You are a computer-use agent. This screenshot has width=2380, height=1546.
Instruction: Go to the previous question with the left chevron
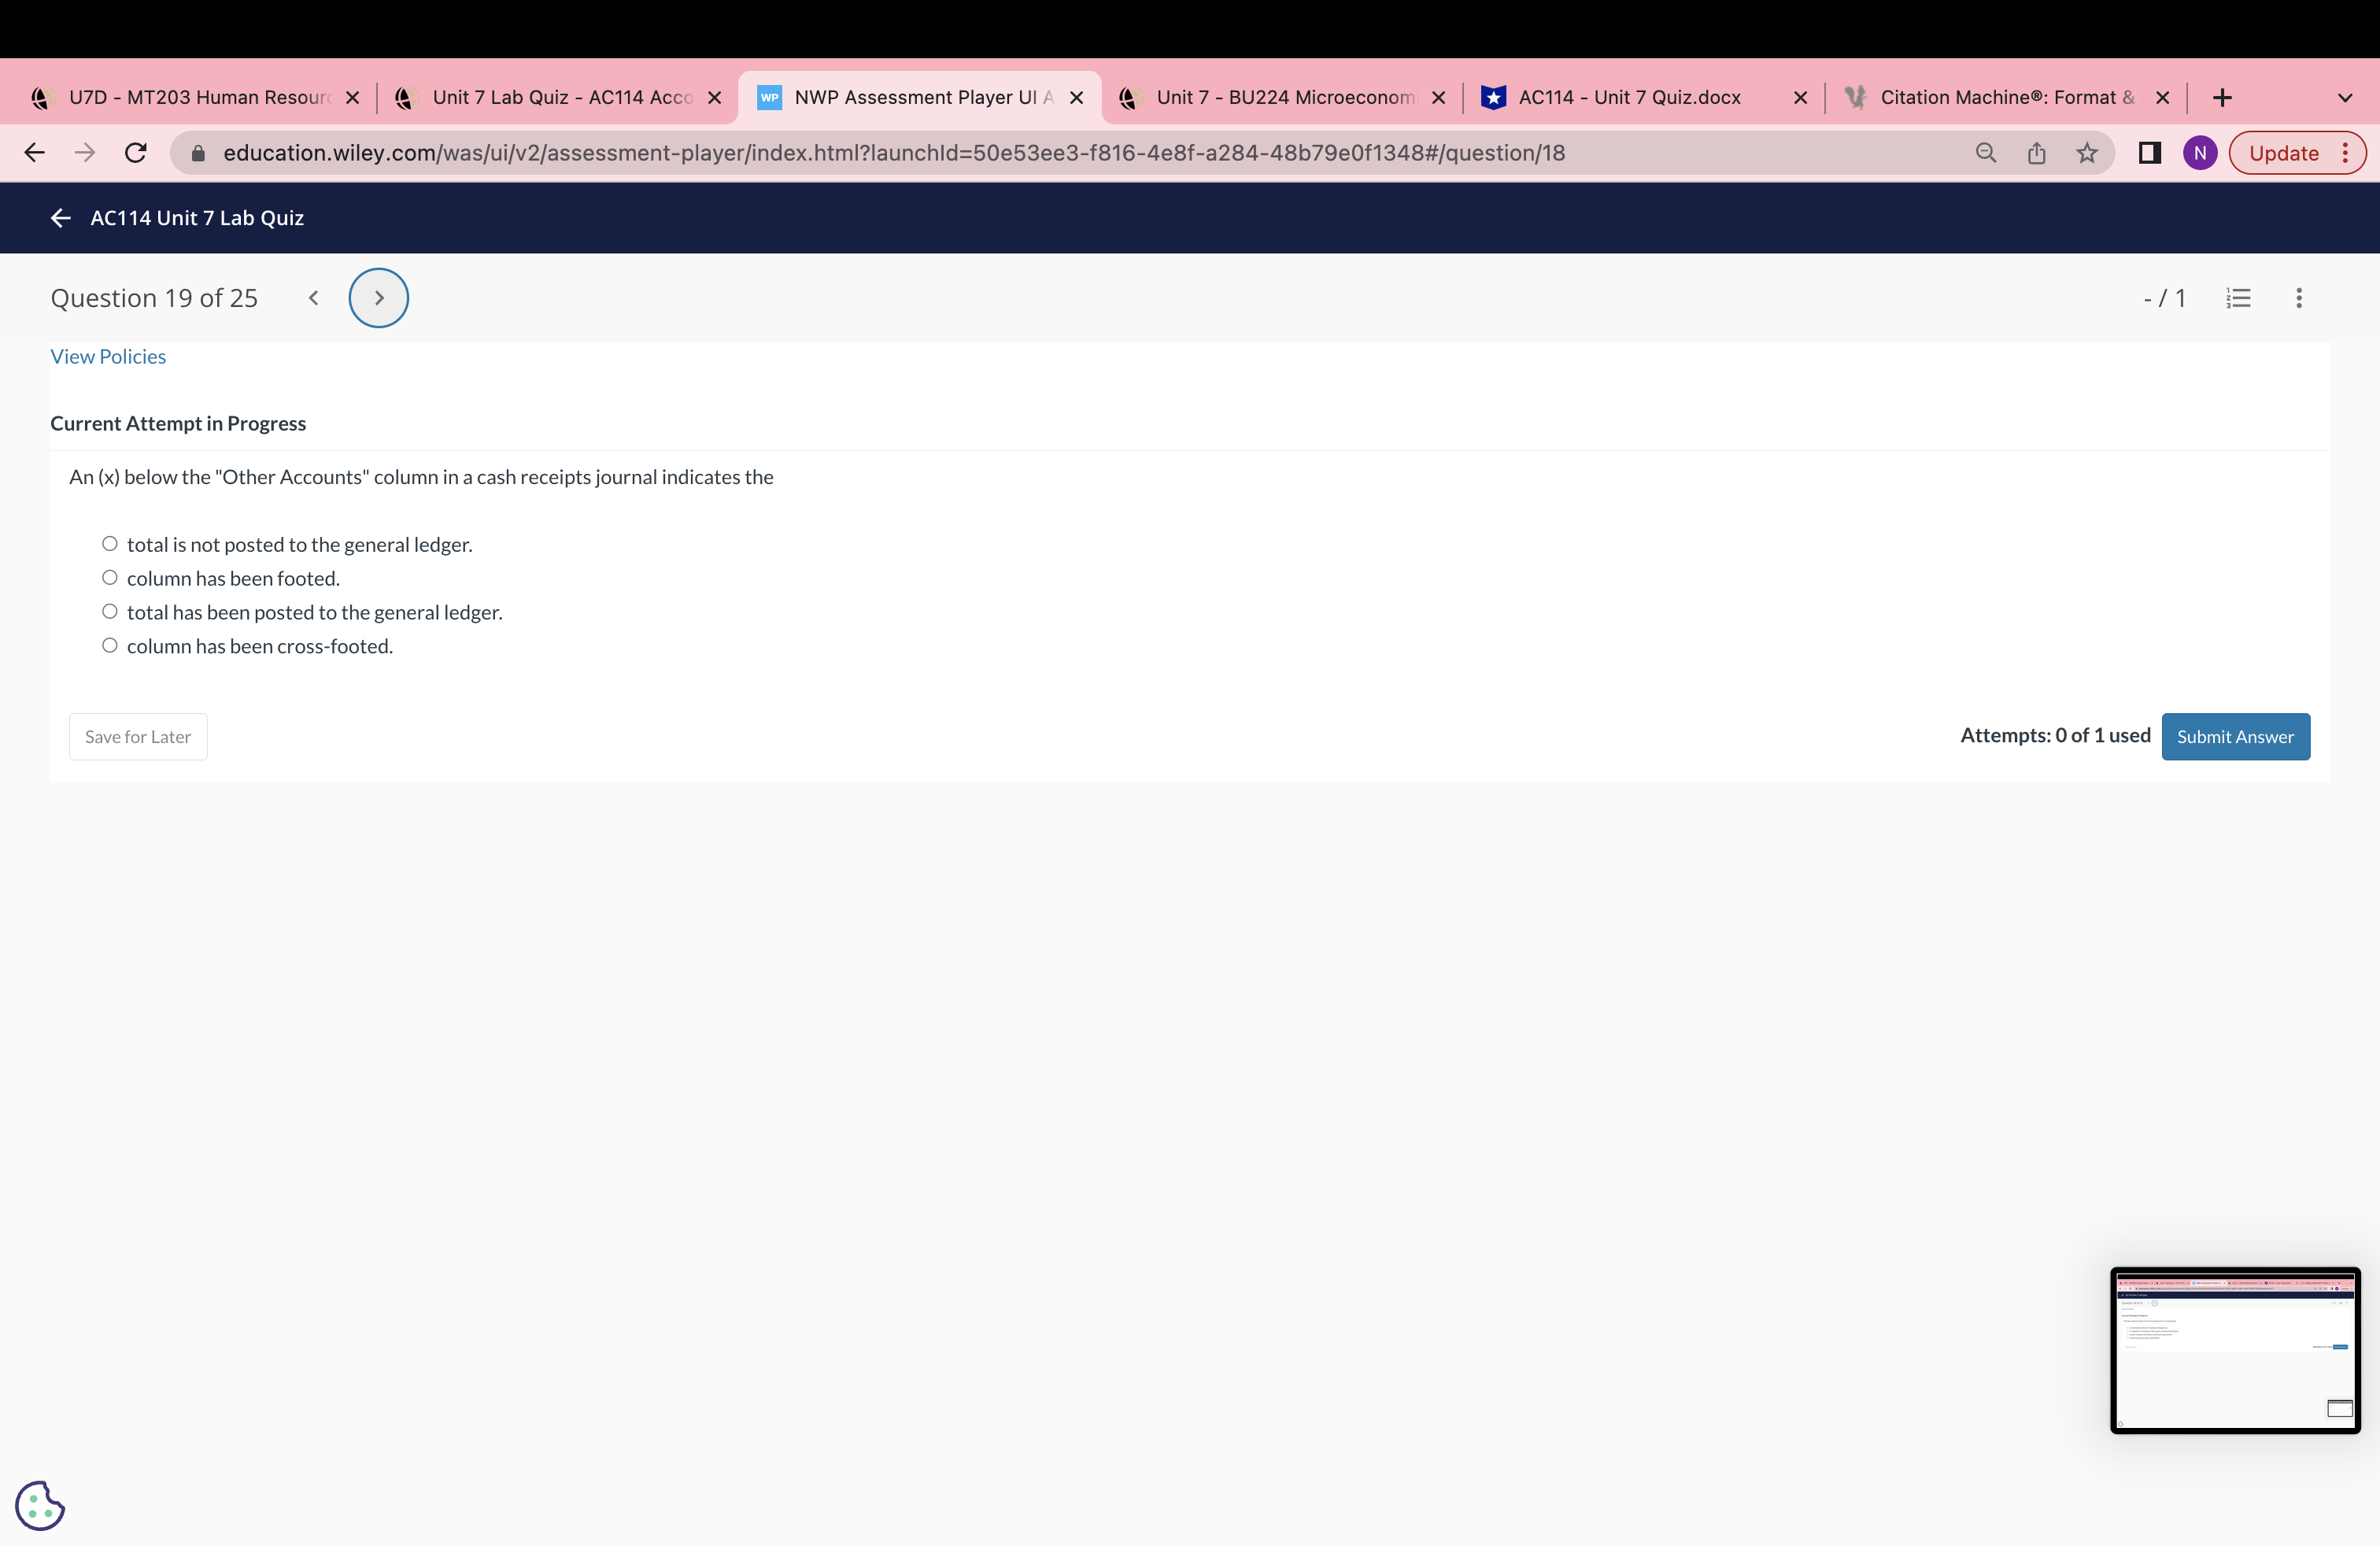coord(314,298)
